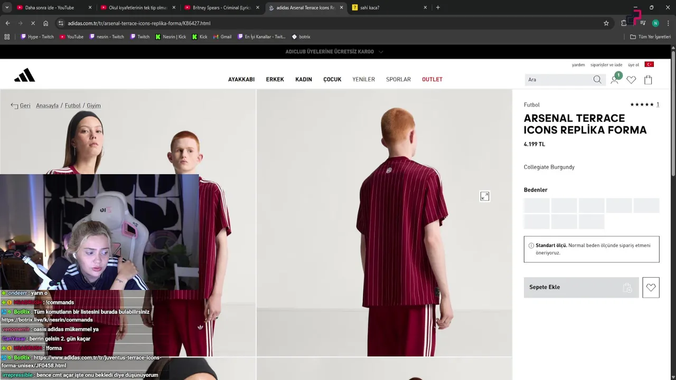Click the browser back arrow
Viewport: 676px width, 380px height.
click(x=7, y=23)
